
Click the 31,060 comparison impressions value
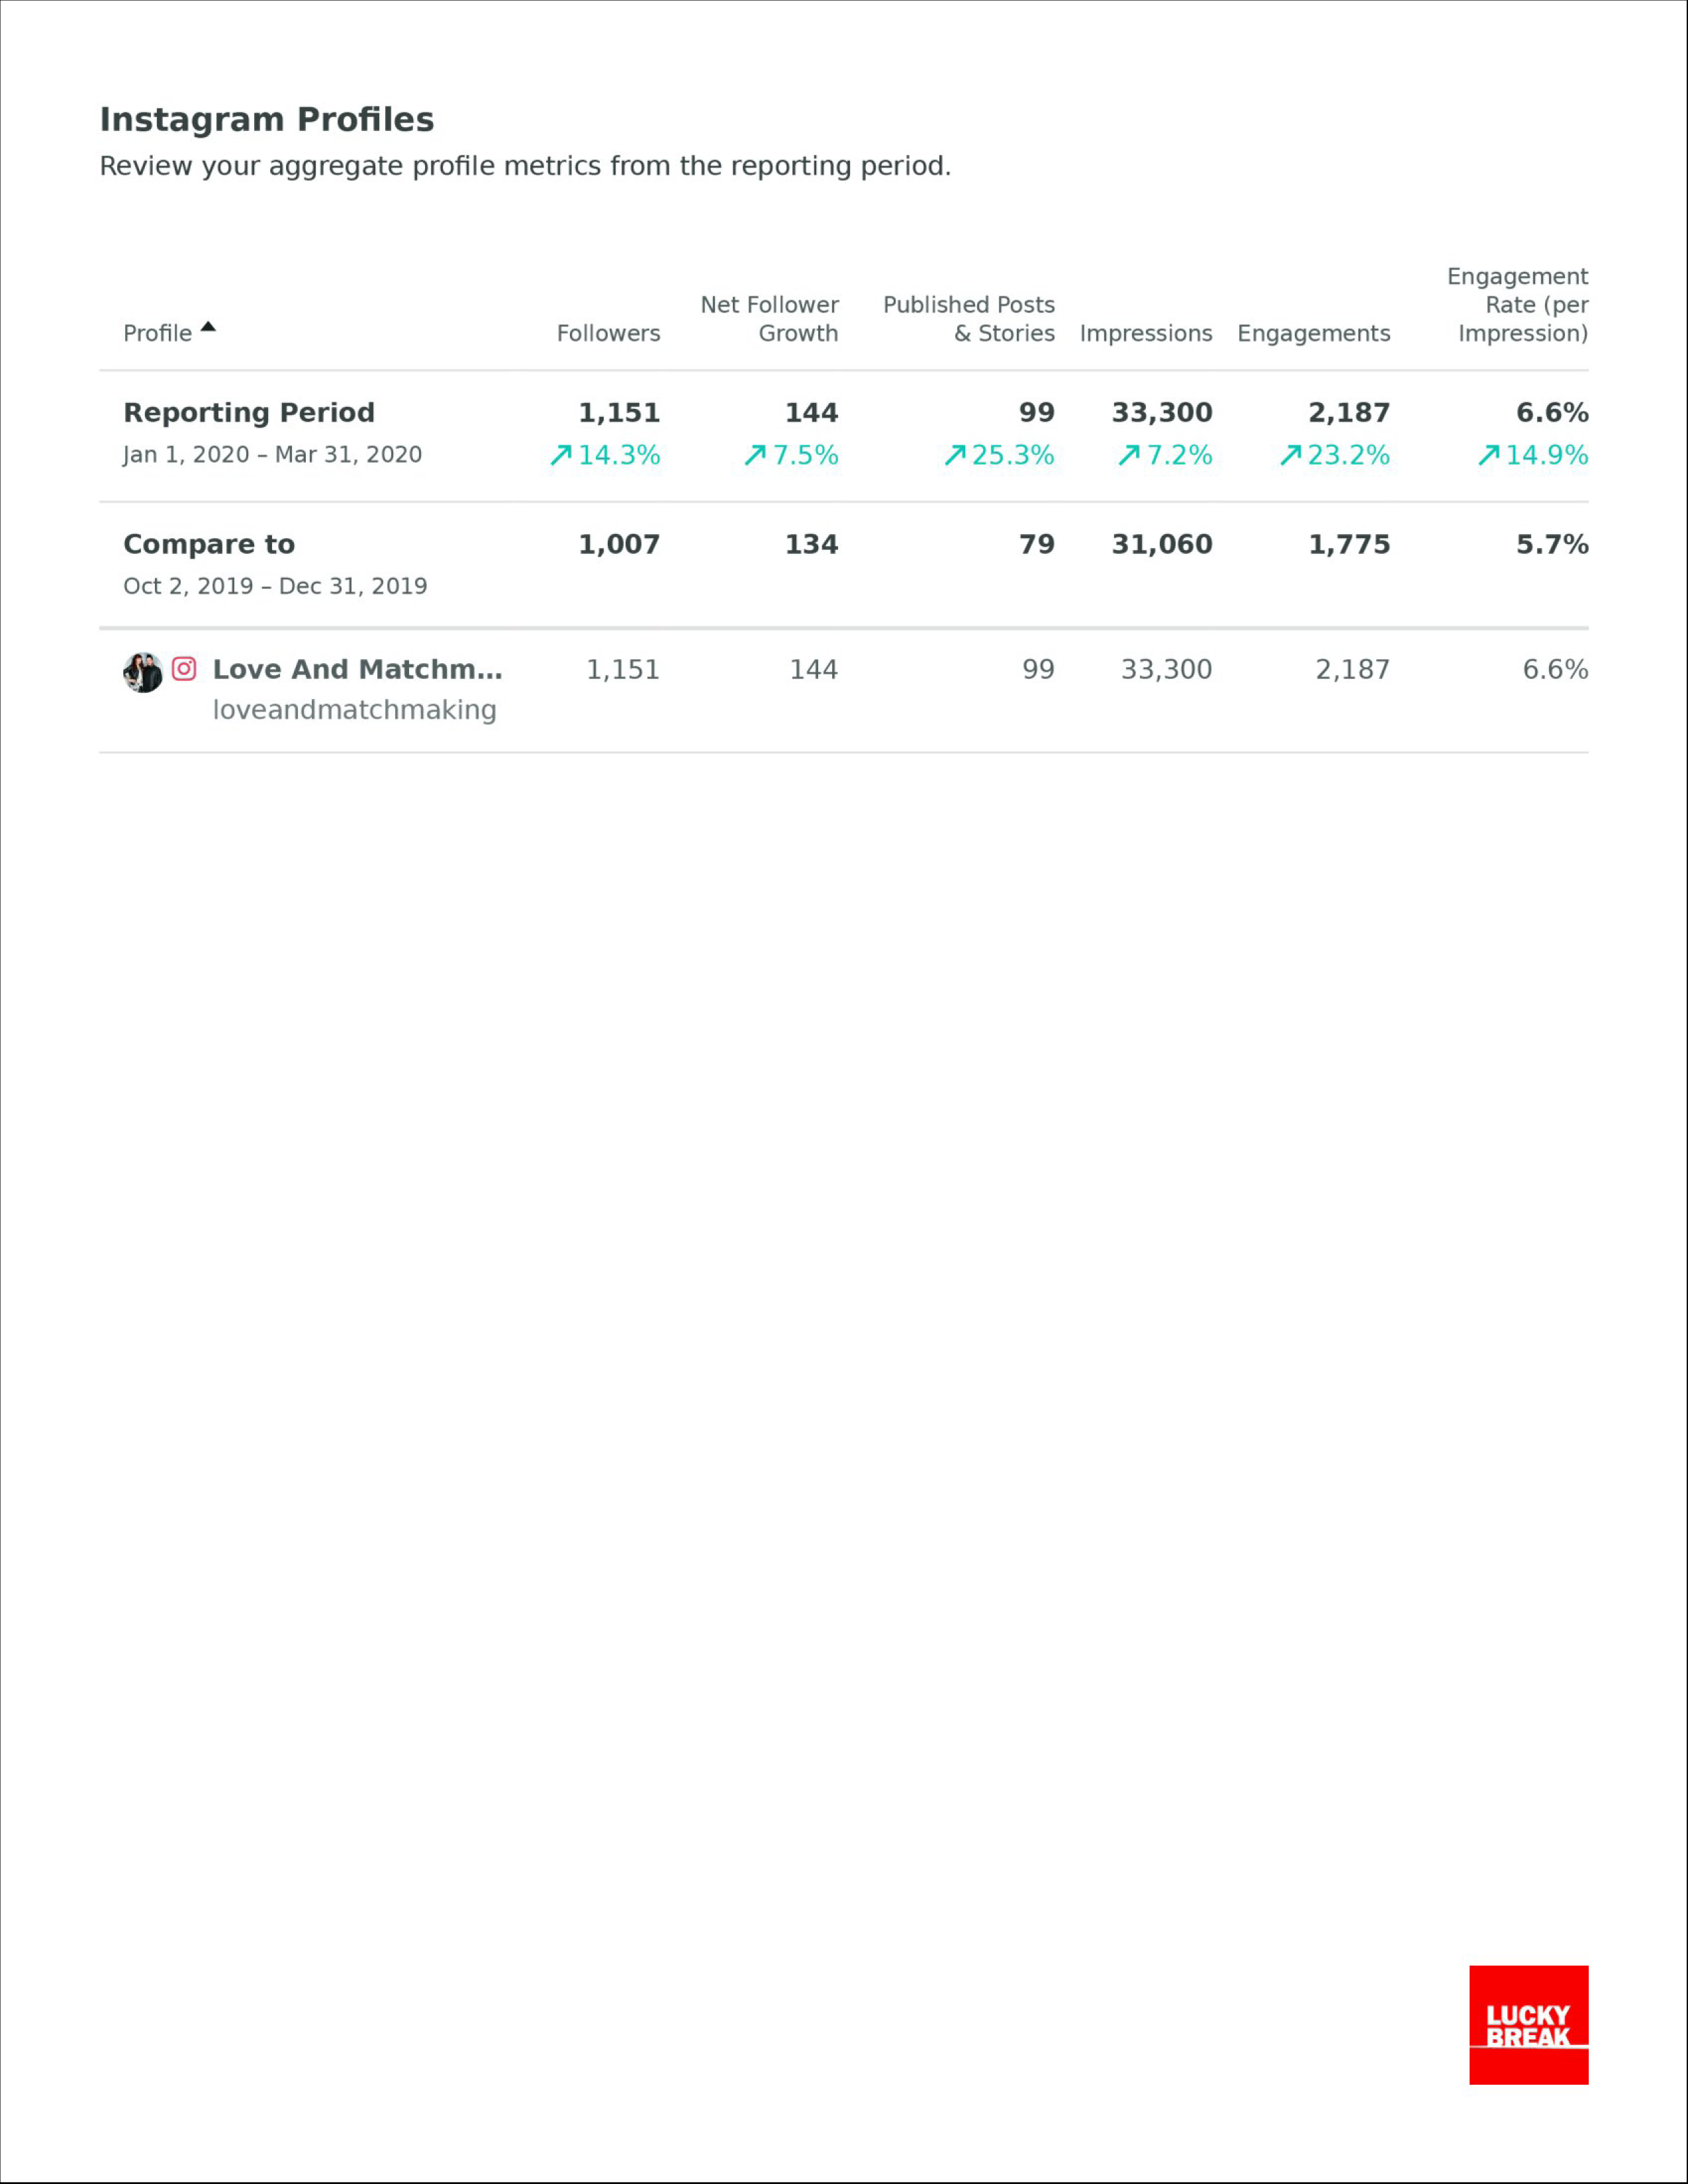click(x=1162, y=544)
